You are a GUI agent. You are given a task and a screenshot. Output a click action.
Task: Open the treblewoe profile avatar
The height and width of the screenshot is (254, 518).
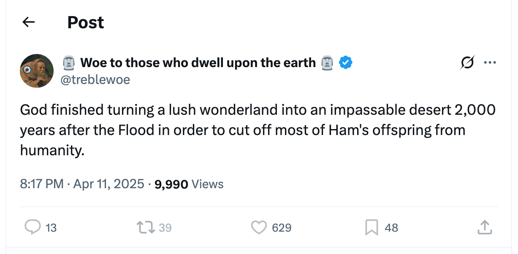[37, 71]
